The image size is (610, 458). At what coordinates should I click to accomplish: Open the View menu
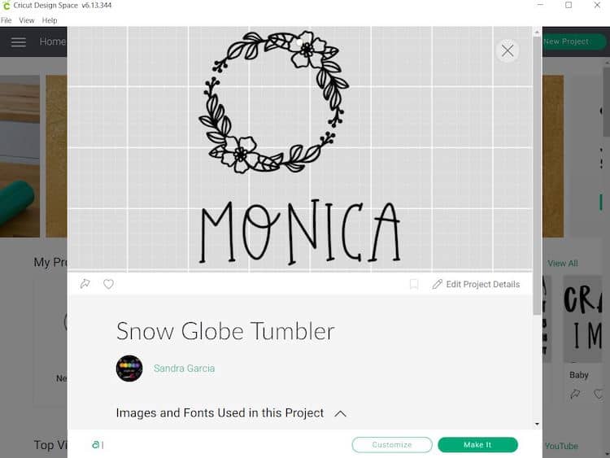[x=27, y=20]
